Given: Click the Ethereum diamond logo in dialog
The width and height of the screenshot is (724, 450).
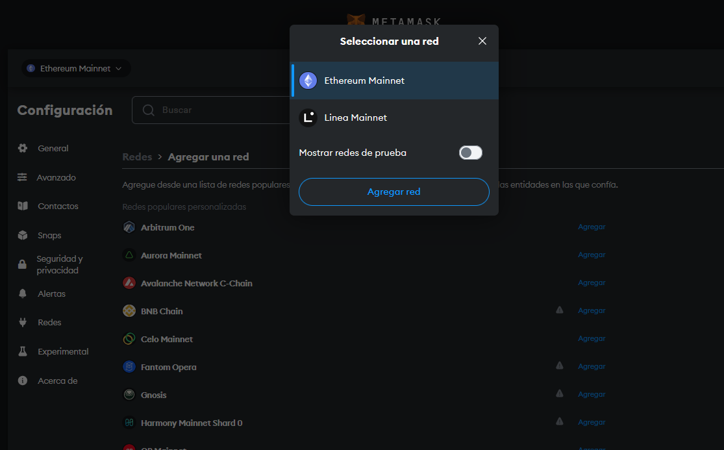Looking at the screenshot, I should coord(308,81).
